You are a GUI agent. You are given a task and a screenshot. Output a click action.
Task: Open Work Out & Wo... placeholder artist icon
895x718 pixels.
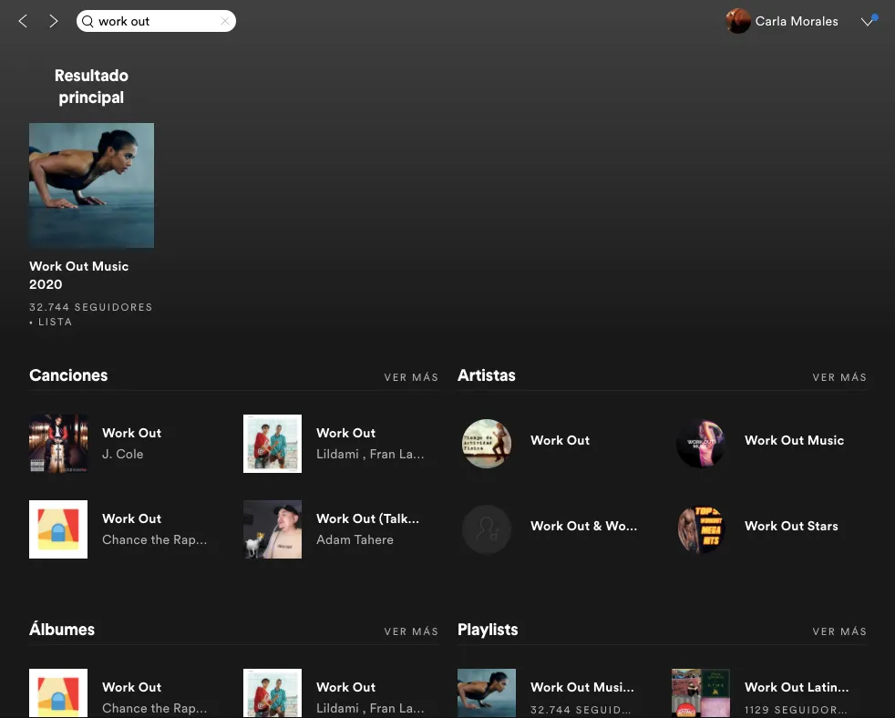(x=487, y=529)
